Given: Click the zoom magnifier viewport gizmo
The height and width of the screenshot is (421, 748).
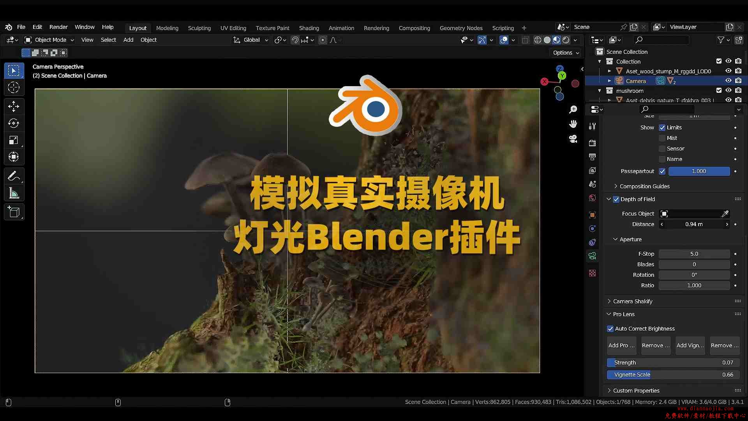Looking at the screenshot, I should (x=573, y=110).
